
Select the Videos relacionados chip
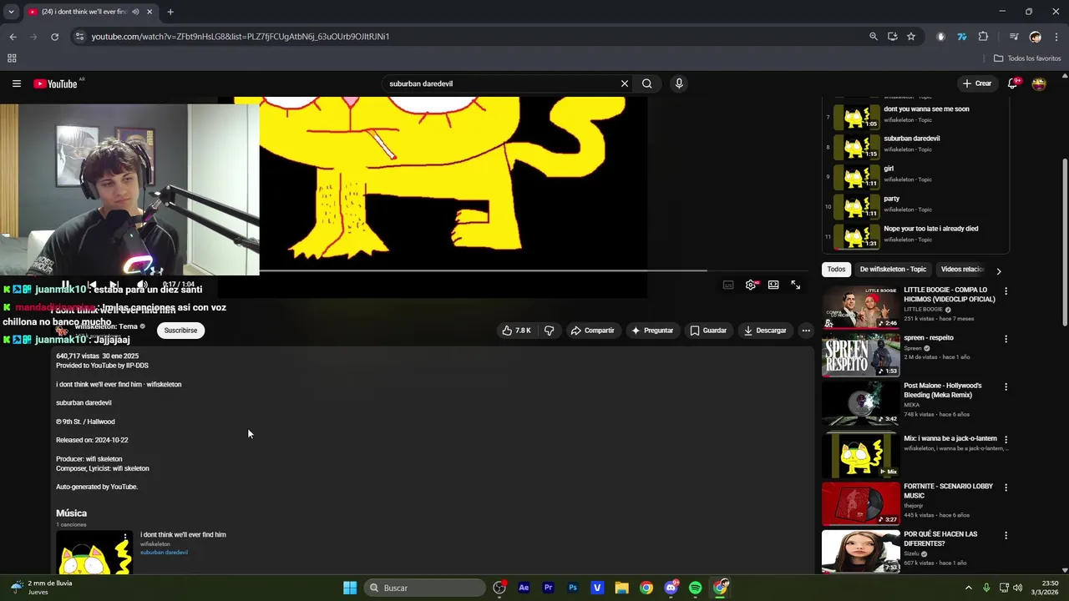[x=962, y=270]
